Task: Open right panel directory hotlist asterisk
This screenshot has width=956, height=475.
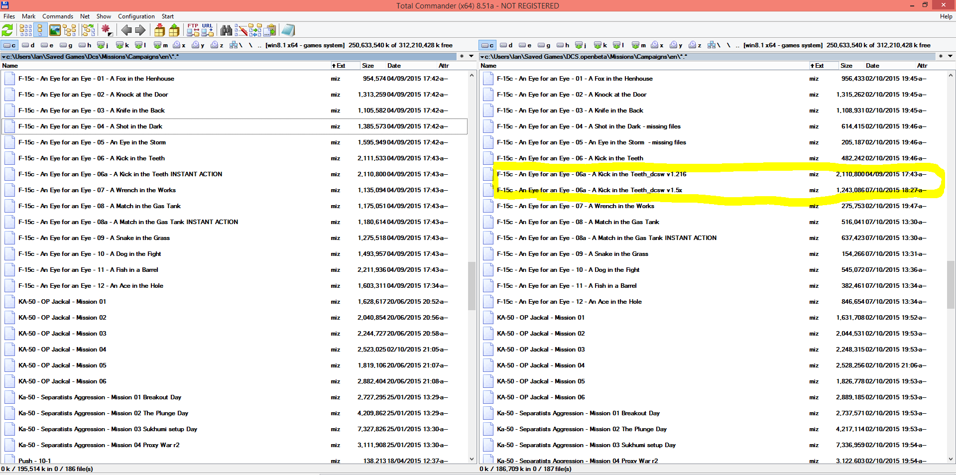Action: click(941, 57)
